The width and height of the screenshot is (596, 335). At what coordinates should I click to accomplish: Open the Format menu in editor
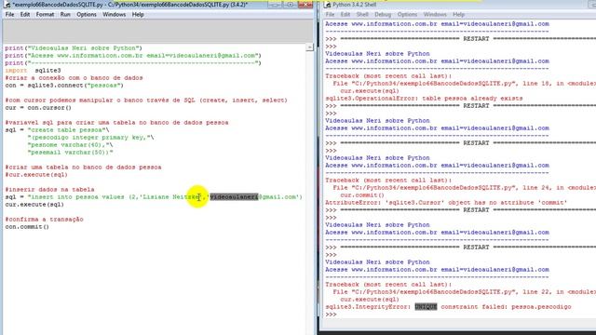45,15
